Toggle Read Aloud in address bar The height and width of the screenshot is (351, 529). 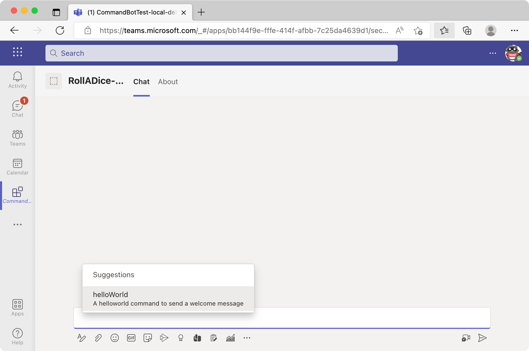coord(399,30)
